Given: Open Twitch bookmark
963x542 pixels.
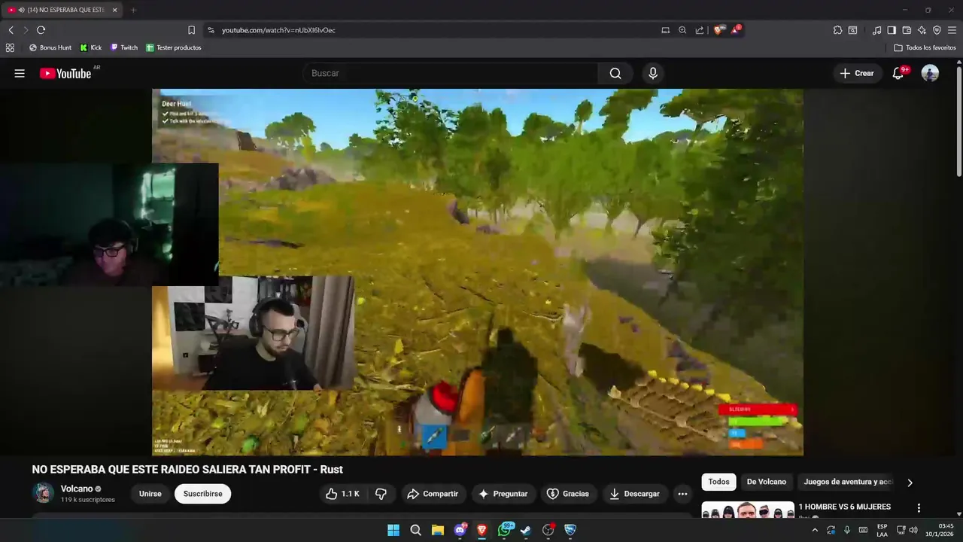Looking at the screenshot, I should [x=124, y=47].
